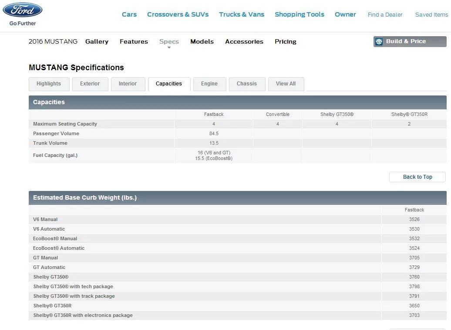Click Fastback column header in Capacities
This screenshot has width=451, height=330.
(x=214, y=114)
